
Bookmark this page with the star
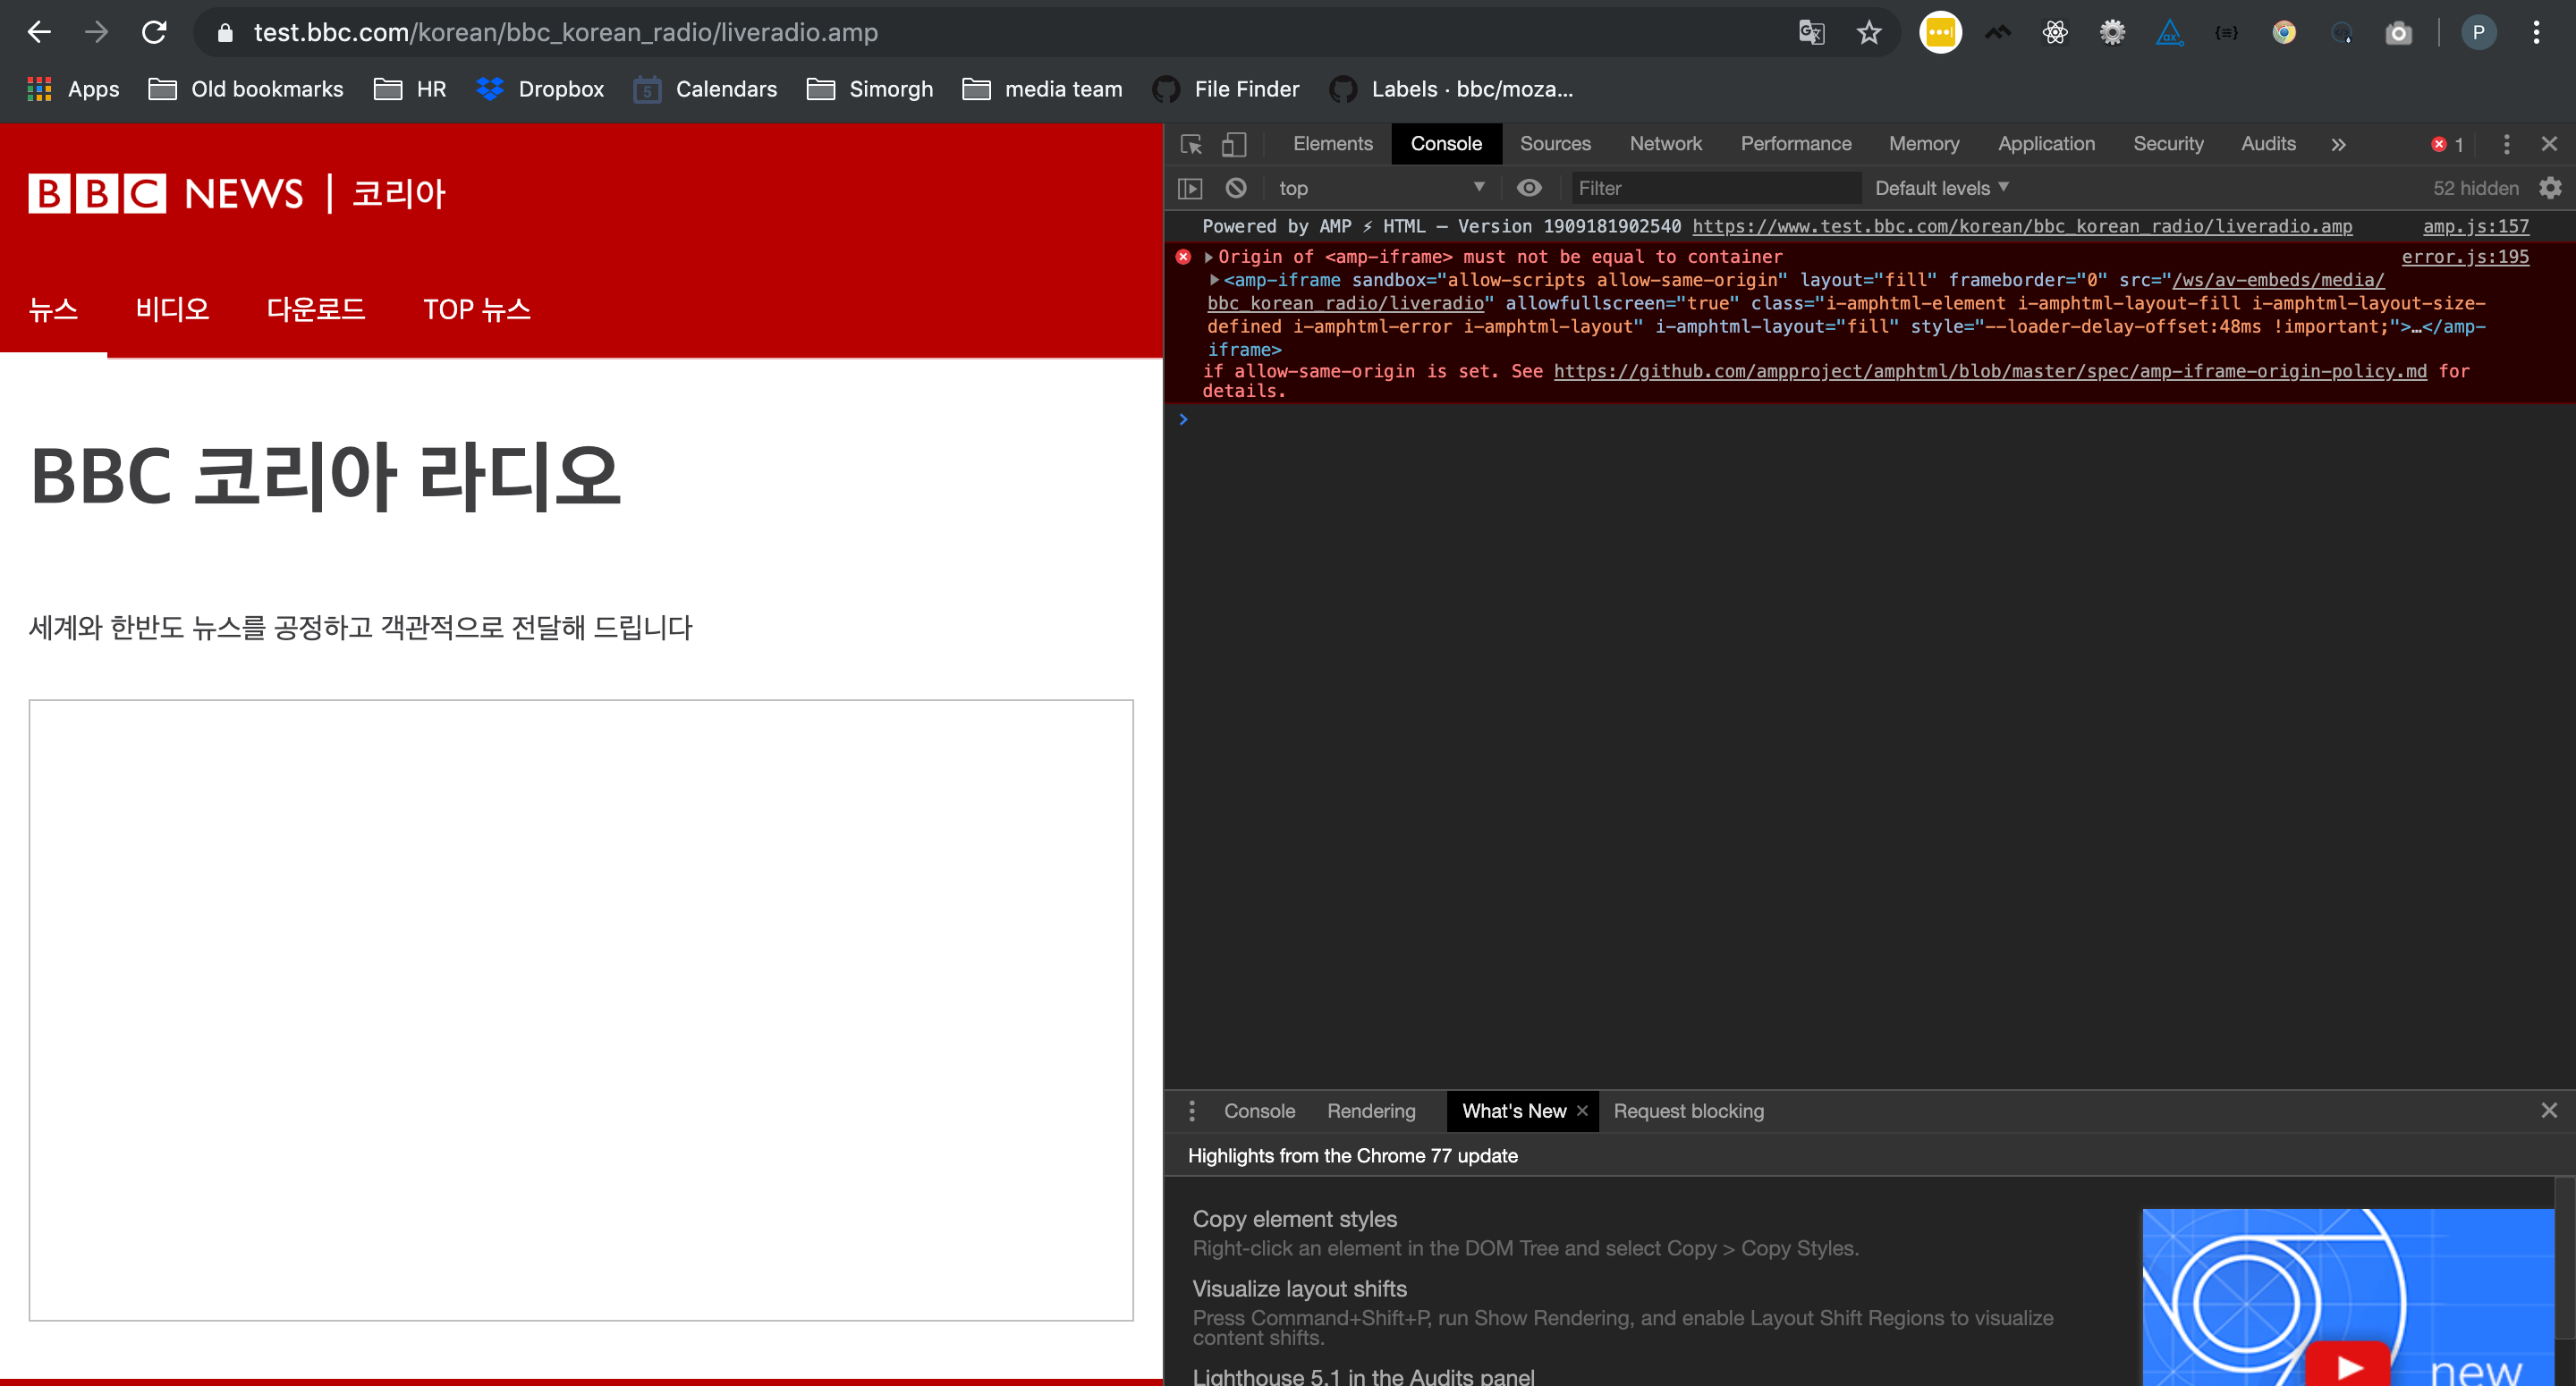tap(1868, 32)
